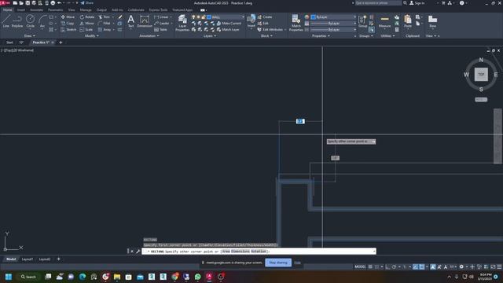Viewport: 503px width, 283px height.
Task: Click the Paste button
Action: [x=408, y=21]
